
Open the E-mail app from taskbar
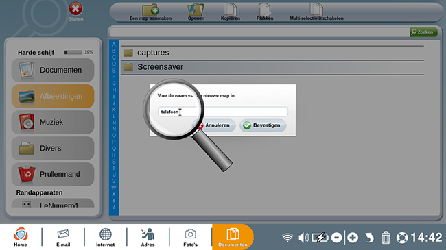63,237
